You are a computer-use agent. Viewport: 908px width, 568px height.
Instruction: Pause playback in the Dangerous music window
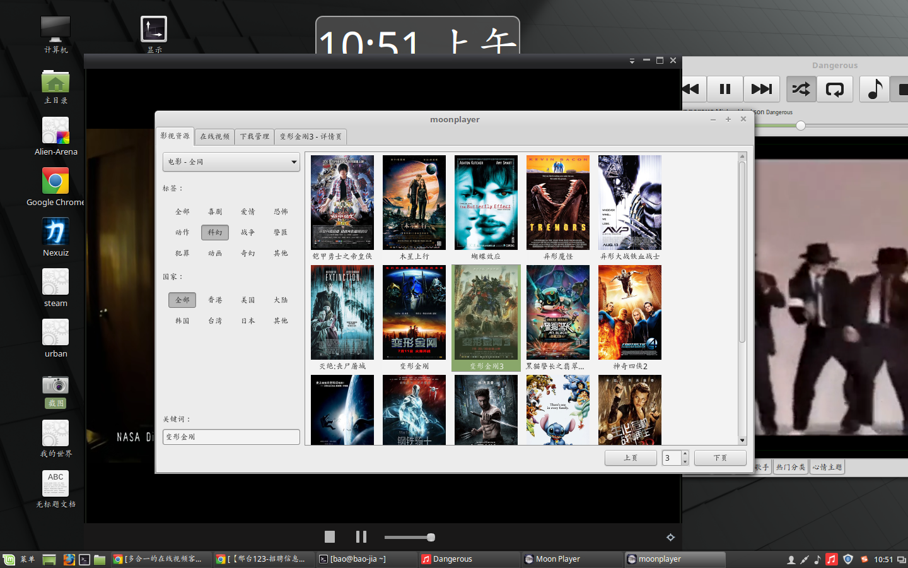tap(725, 89)
